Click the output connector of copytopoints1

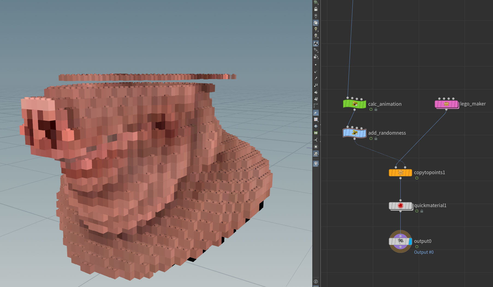click(400, 178)
